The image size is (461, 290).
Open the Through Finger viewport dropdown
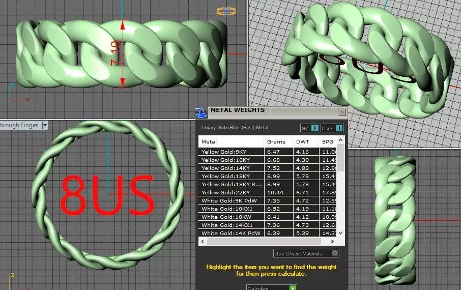45,125
